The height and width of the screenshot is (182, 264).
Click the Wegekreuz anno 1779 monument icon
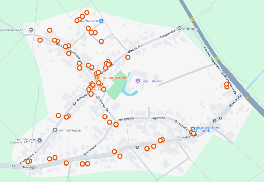click(31, 30)
